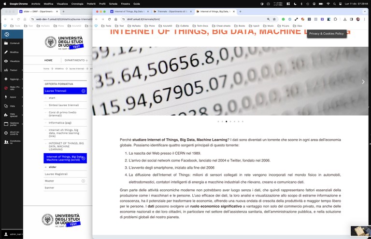This screenshot has width=371, height=239.
Task: Open 'Lauree Magistrali' nav item
Action: pyautogui.click(x=56, y=174)
